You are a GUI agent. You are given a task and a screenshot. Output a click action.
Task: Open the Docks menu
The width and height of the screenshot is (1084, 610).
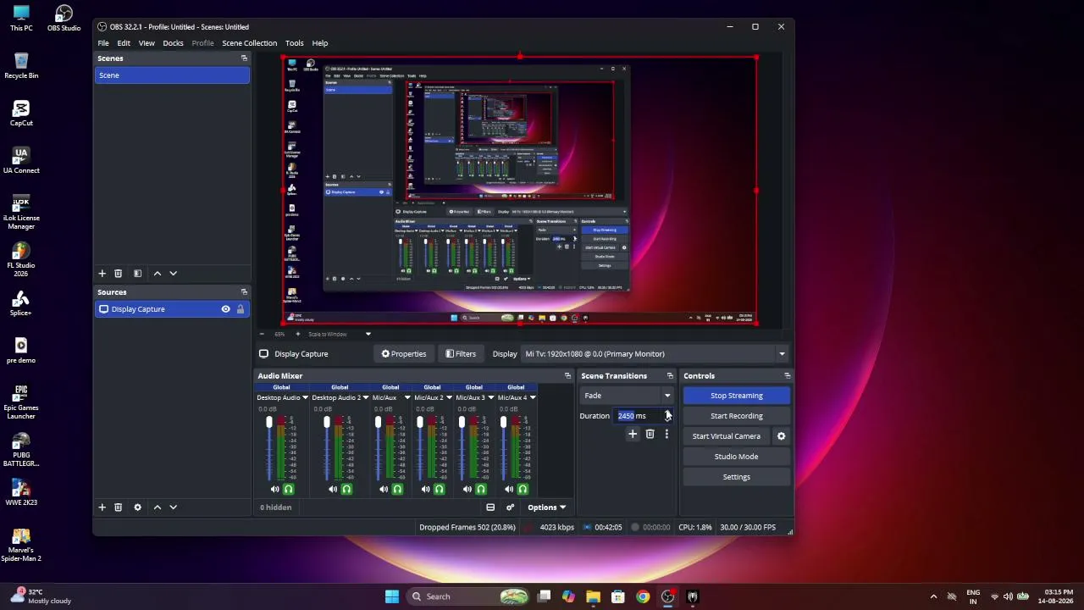tap(173, 43)
